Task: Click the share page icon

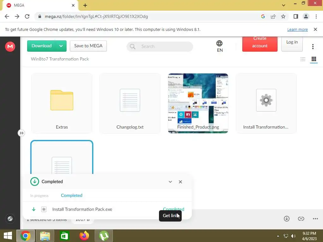Action: (x=273, y=16)
